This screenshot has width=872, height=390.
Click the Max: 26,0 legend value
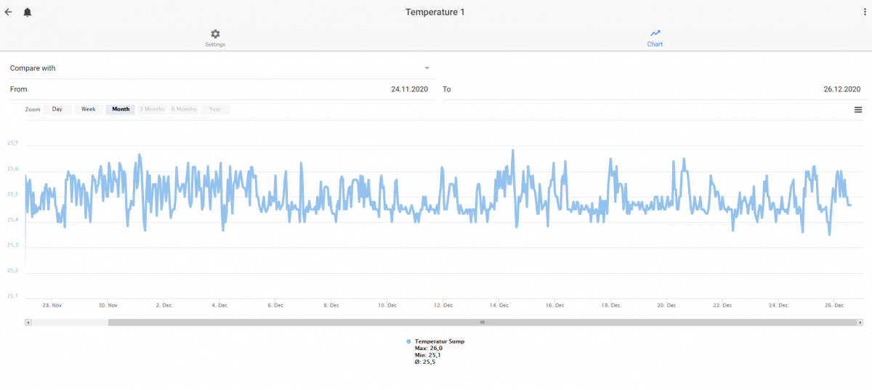(x=429, y=348)
